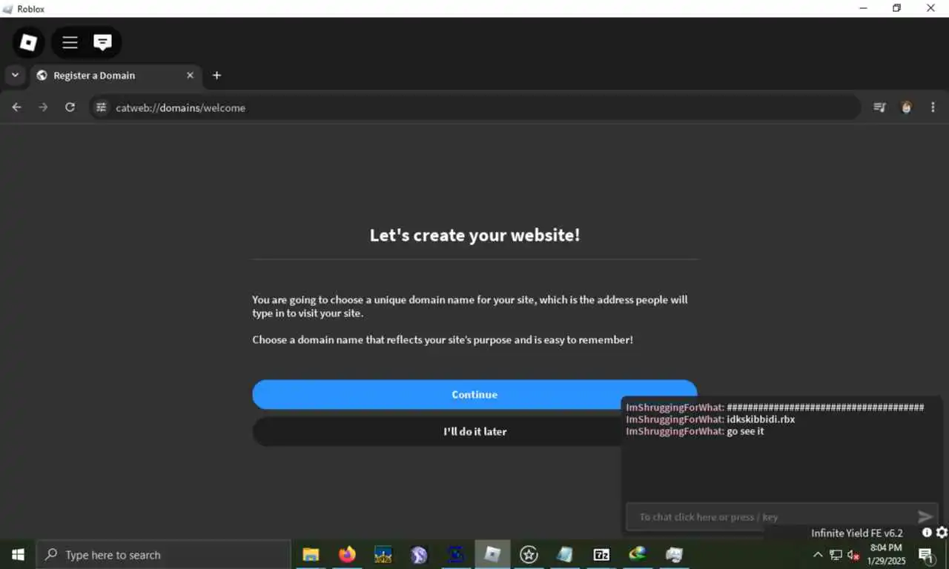This screenshot has height=569, width=949.
Task: Open Infinite Yield settings gear
Action: [x=942, y=533]
